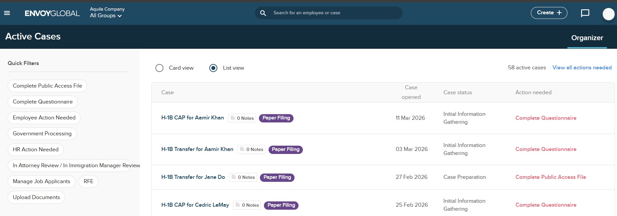The image size is (617, 216).
Task: Open the Create dropdown button
Action: tap(549, 13)
